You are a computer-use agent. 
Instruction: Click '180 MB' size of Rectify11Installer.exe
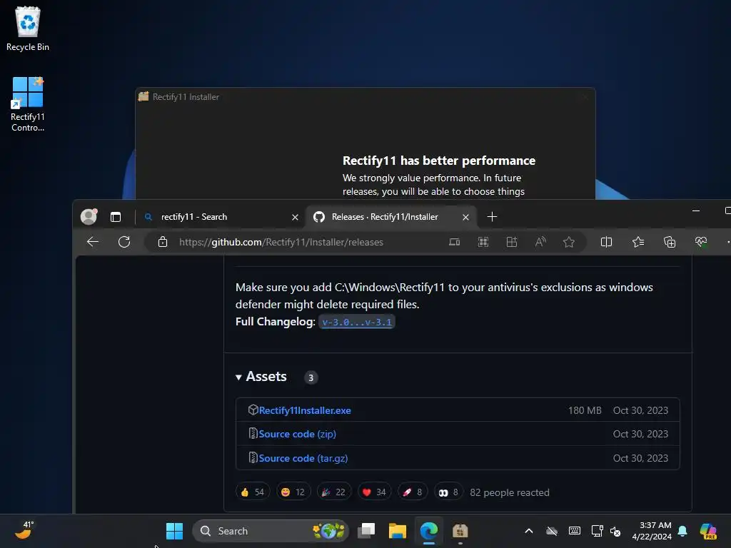tap(585, 410)
